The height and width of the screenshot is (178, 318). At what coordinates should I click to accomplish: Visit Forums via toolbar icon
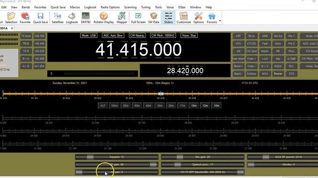(x=212, y=18)
